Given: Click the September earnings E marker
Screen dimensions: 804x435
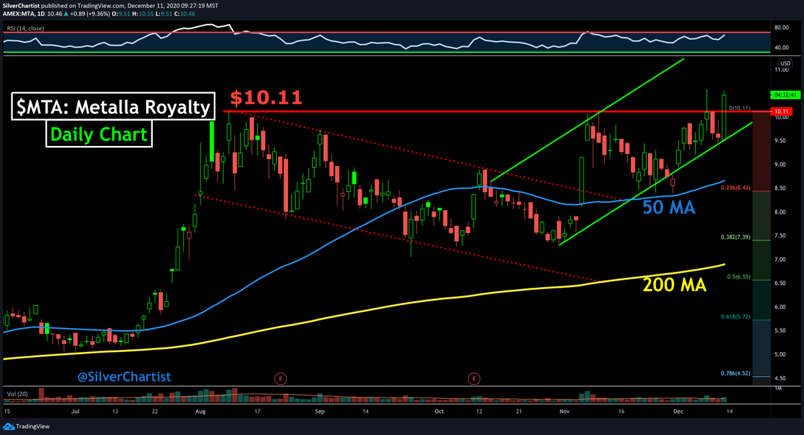Looking at the screenshot, I should click(x=279, y=378).
